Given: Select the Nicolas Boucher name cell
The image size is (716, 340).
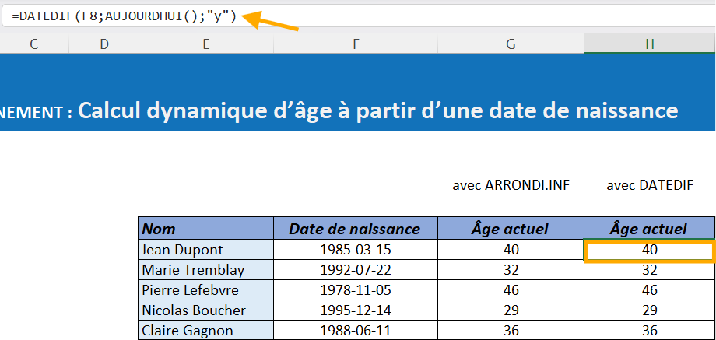Looking at the screenshot, I should [x=206, y=310].
